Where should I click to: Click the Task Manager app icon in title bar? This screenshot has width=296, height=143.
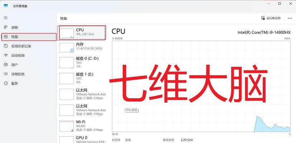coord(6,6)
